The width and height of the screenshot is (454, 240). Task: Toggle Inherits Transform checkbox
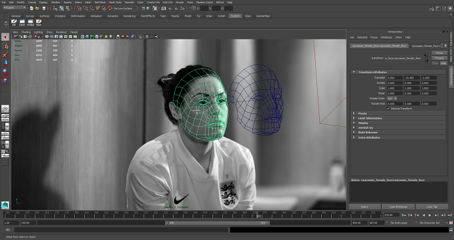click(x=389, y=109)
